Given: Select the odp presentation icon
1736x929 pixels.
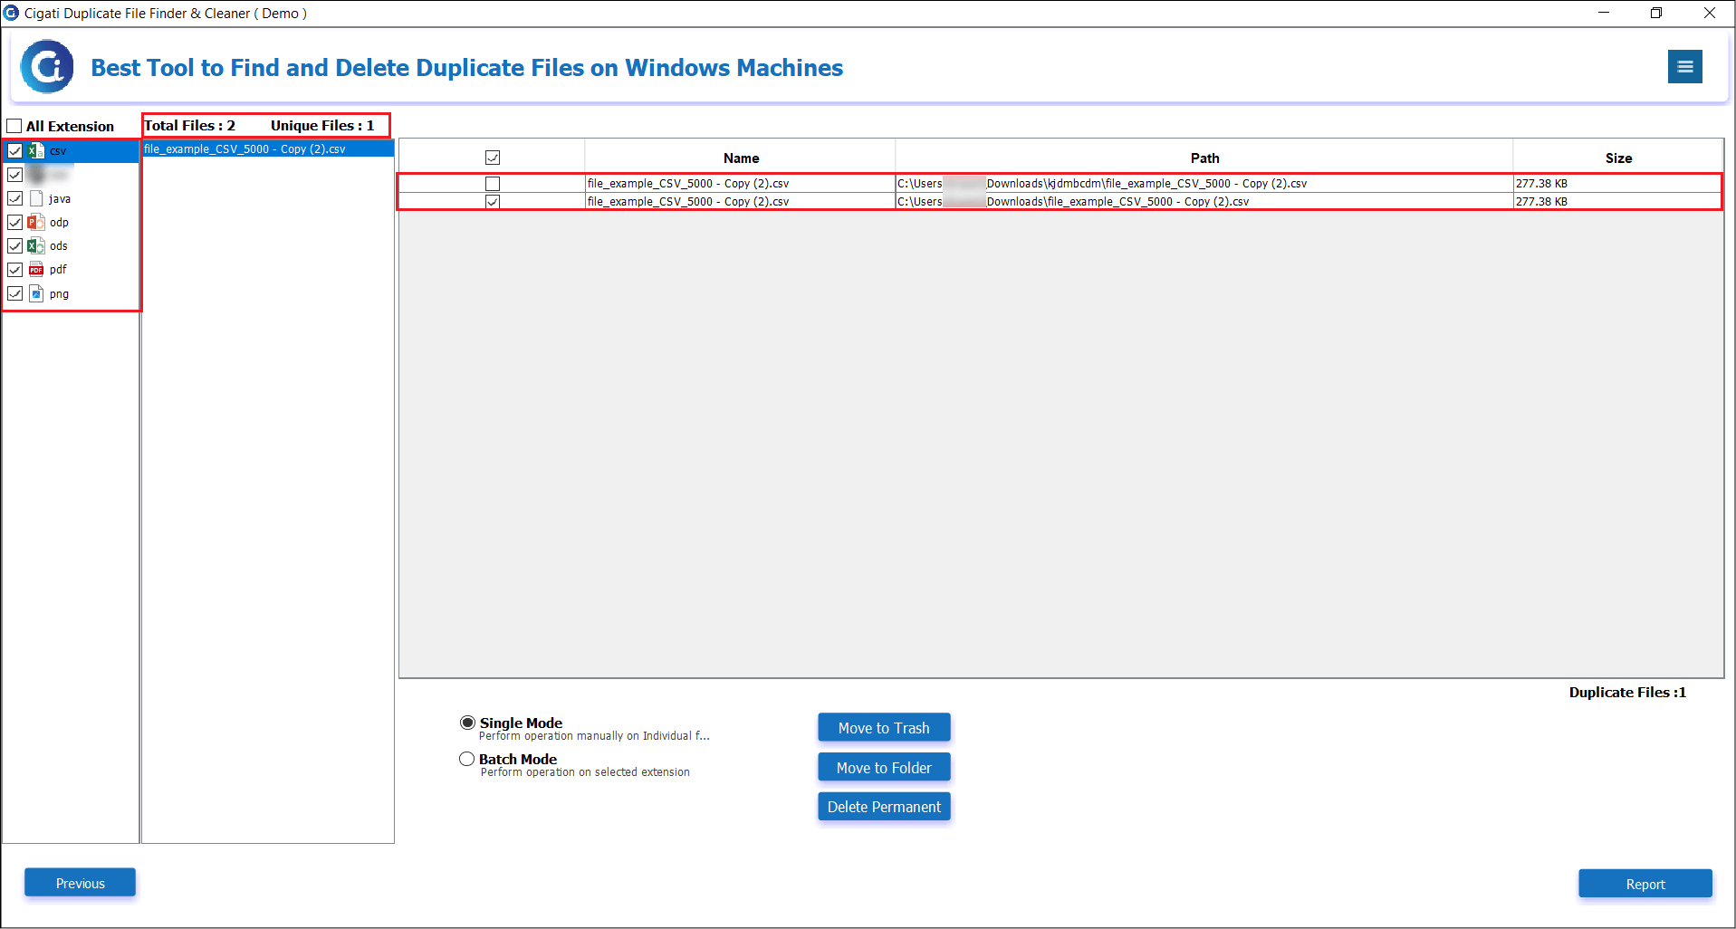Looking at the screenshot, I should click(36, 222).
